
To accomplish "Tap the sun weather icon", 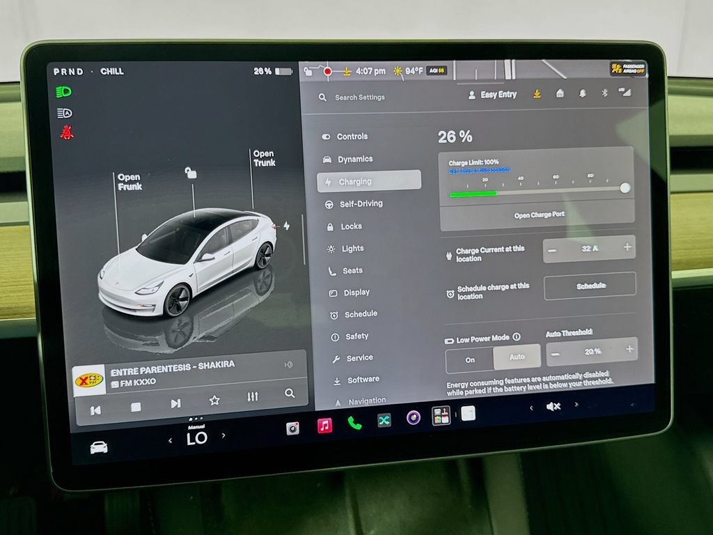I will (398, 71).
